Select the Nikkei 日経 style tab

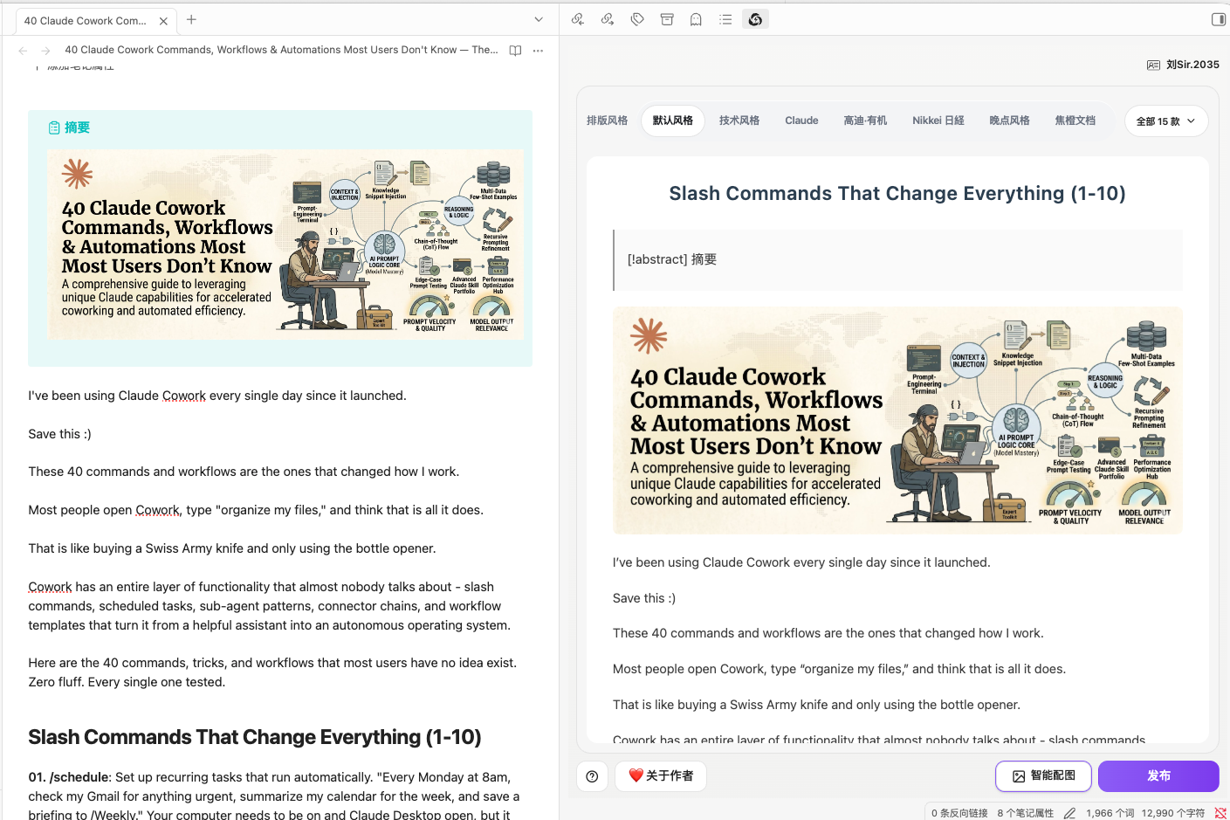[938, 121]
